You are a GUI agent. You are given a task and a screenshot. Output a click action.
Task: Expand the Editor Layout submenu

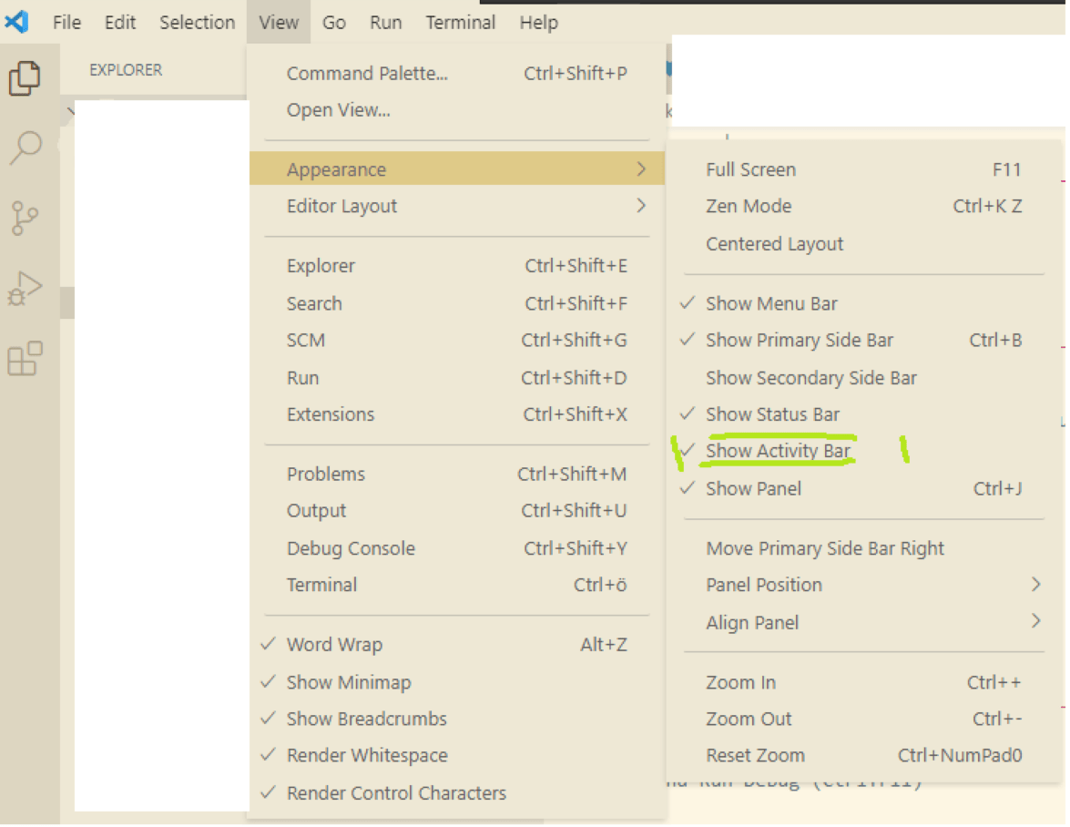tap(341, 206)
